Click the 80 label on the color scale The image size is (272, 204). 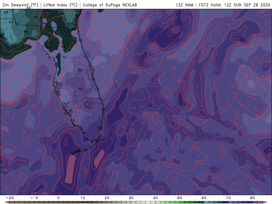(x=253, y=198)
